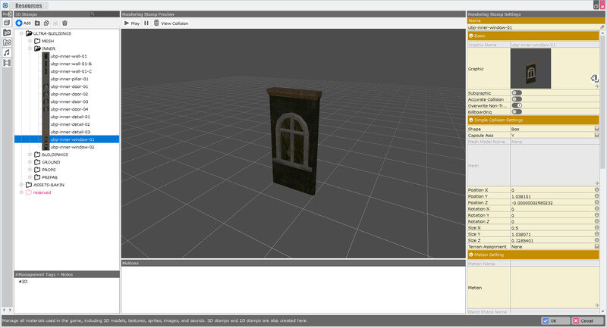Collapse the Basic settings section
607x328 pixels.
pyautogui.click(x=471, y=36)
